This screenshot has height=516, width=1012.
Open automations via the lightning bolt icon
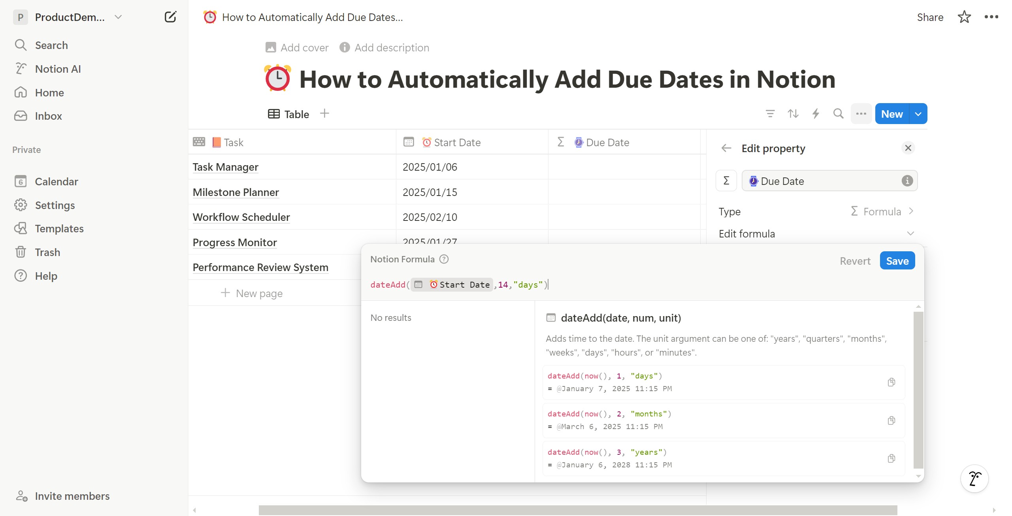pyautogui.click(x=816, y=114)
